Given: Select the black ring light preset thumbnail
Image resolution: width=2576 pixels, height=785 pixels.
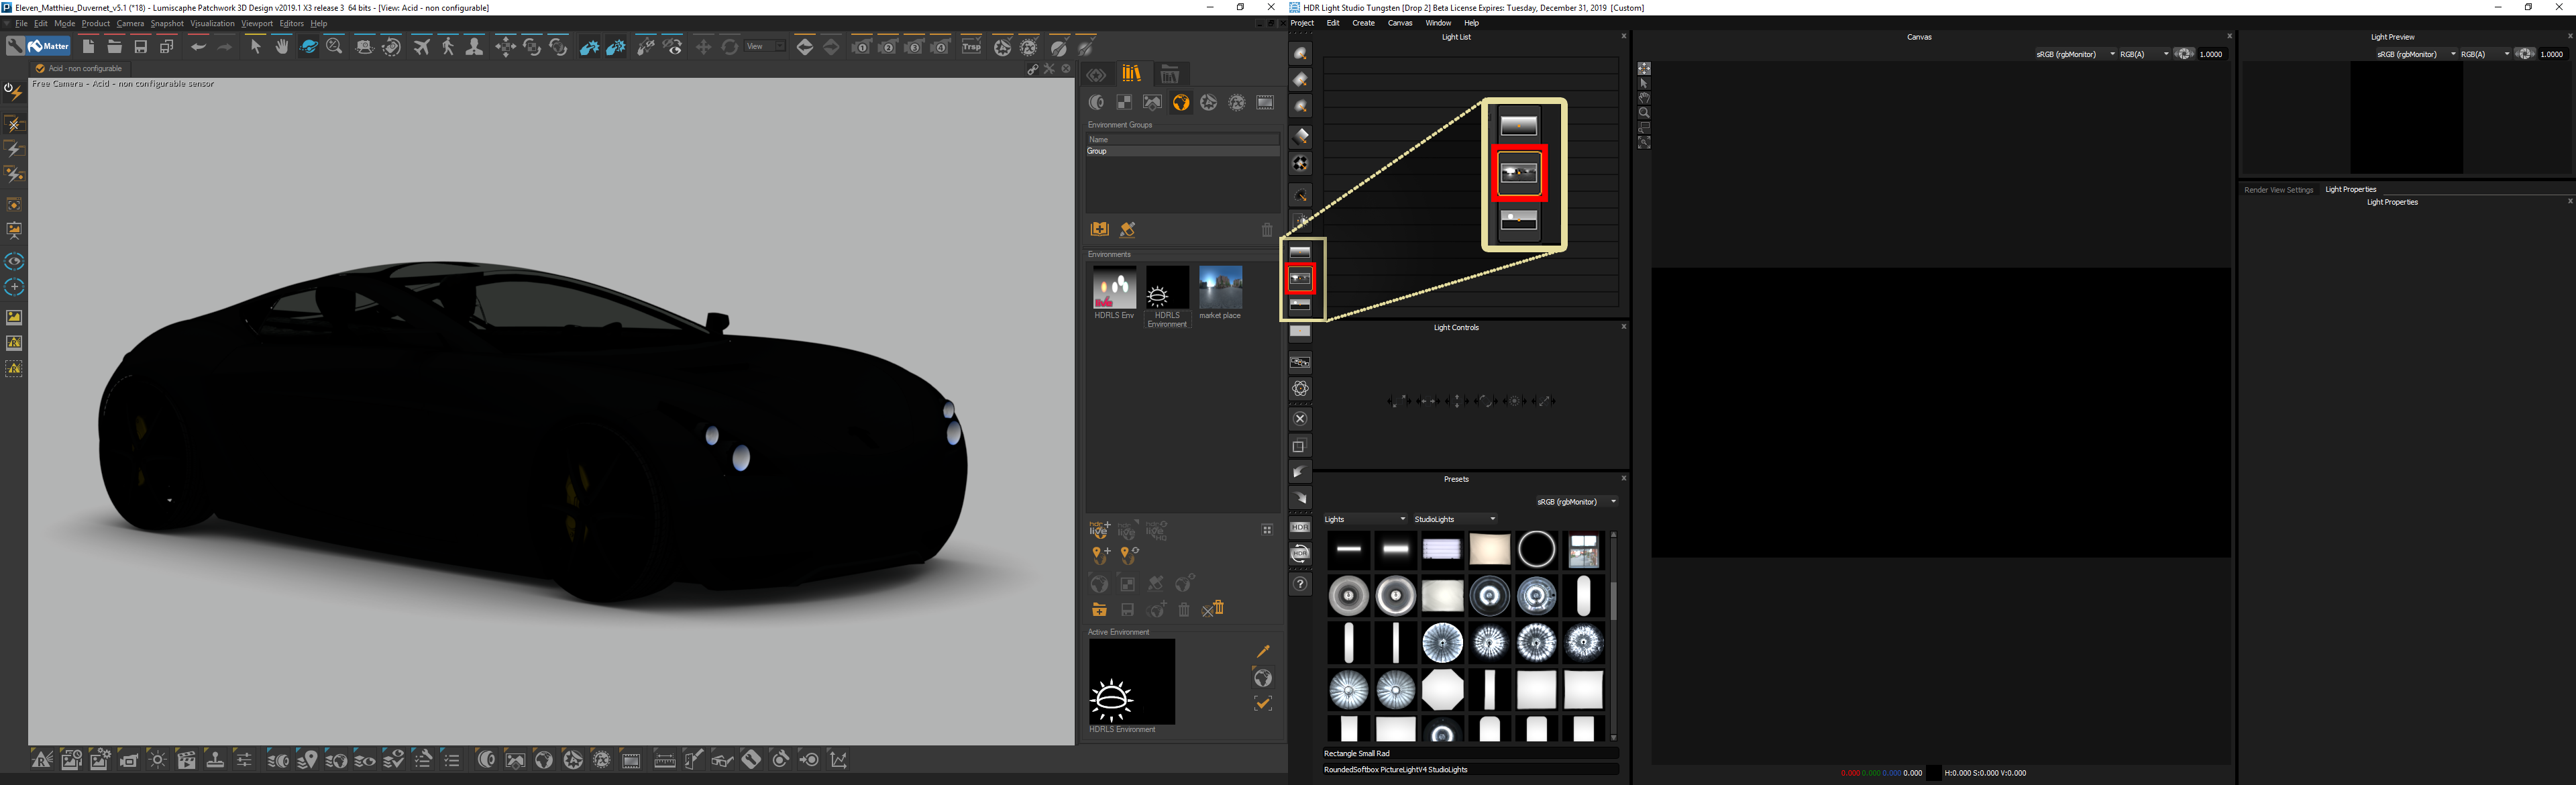Looking at the screenshot, I should pyautogui.click(x=1537, y=549).
